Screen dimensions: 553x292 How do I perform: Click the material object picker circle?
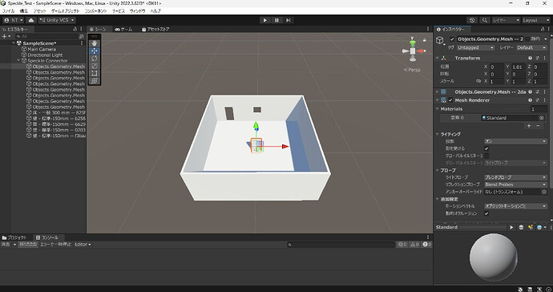click(541, 118)
